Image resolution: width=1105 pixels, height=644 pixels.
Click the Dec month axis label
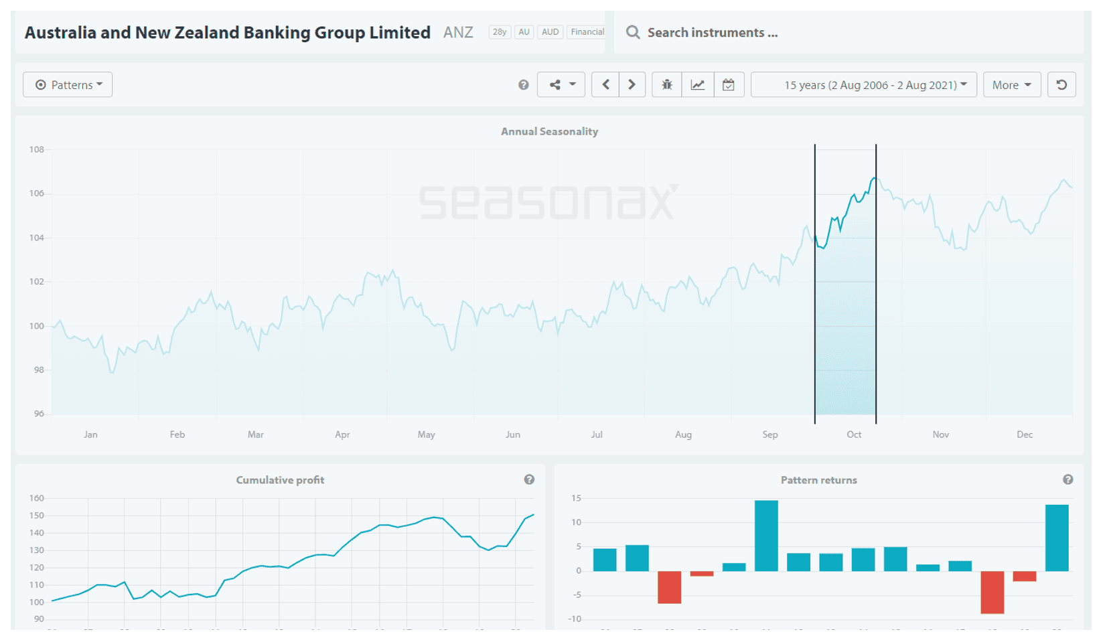click(1025, 434)
